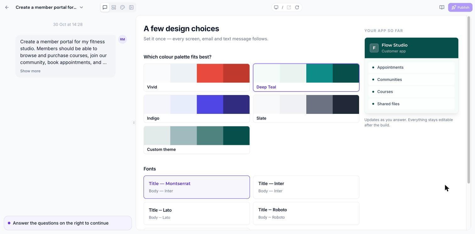The width and height of the screenshot is (475, 234).
Task: Choose the Vivid colour palette
Action: [197, 77]
